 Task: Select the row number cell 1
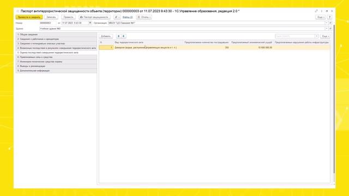point(106,47)
